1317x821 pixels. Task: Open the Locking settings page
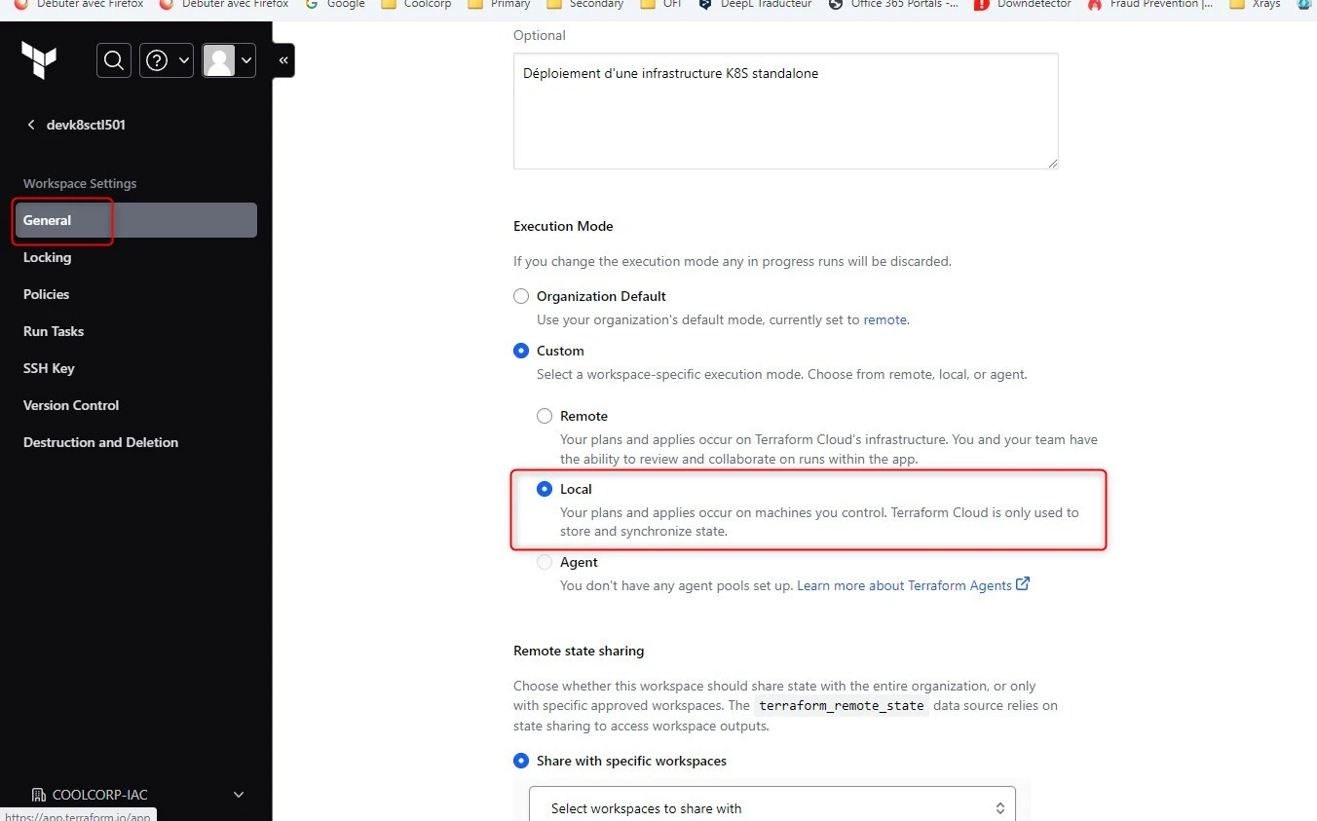coord(47,257)
